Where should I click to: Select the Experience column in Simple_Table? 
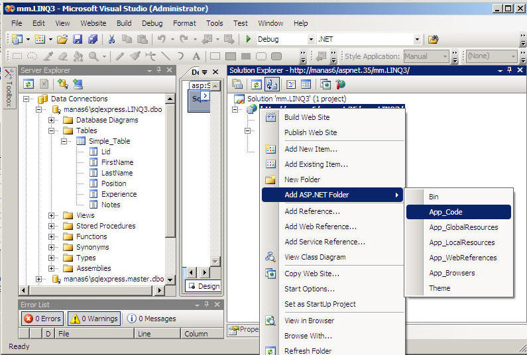click(x=119, y=194)
